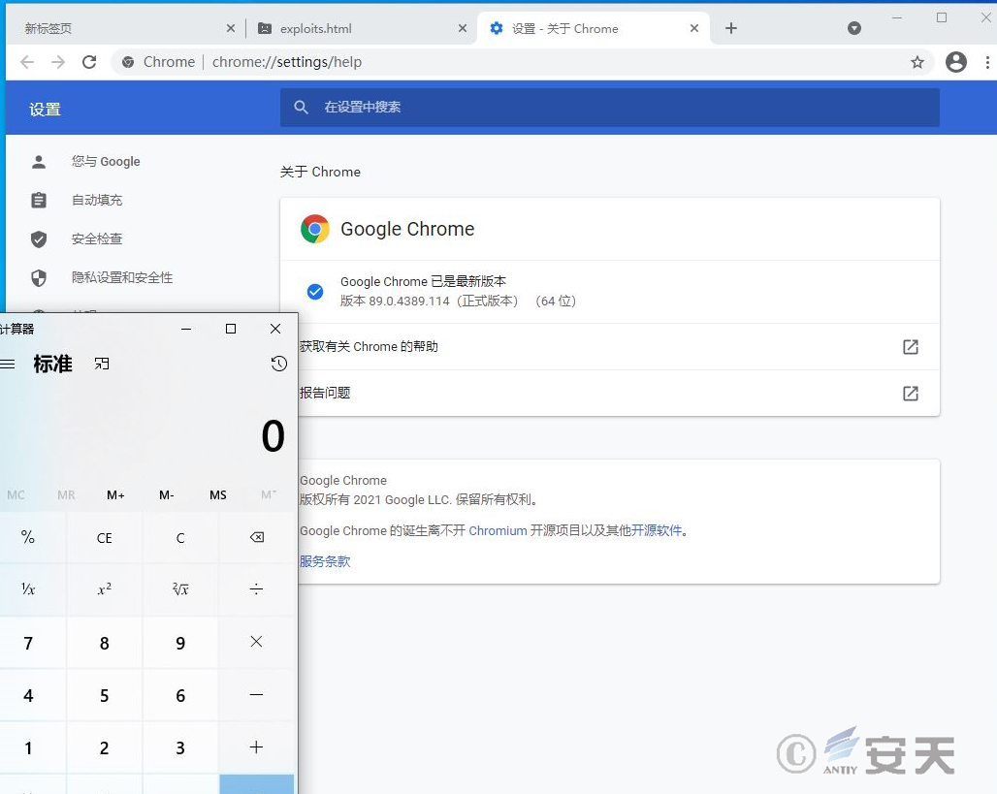
Task: Open a new tab with plus button
Action: click(730, 28)
